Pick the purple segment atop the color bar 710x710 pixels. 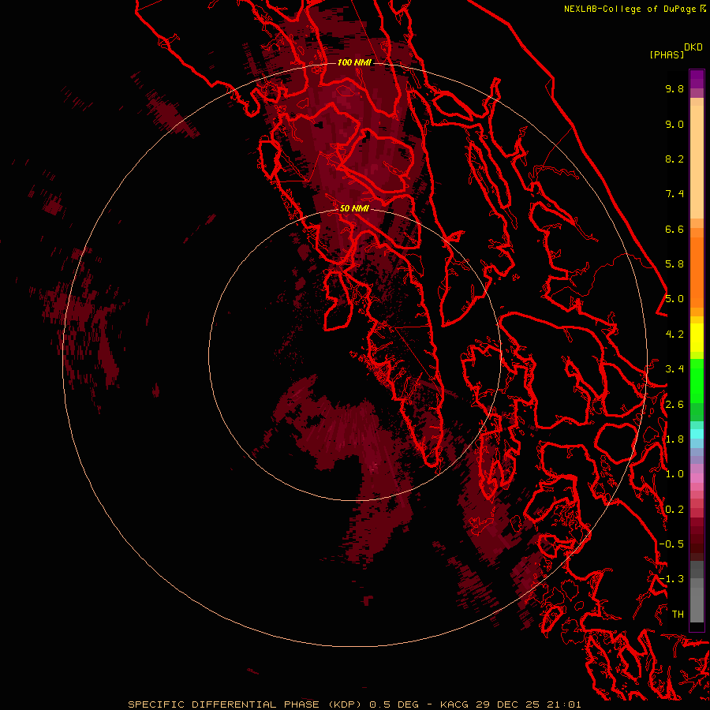[x=697, y=79]
